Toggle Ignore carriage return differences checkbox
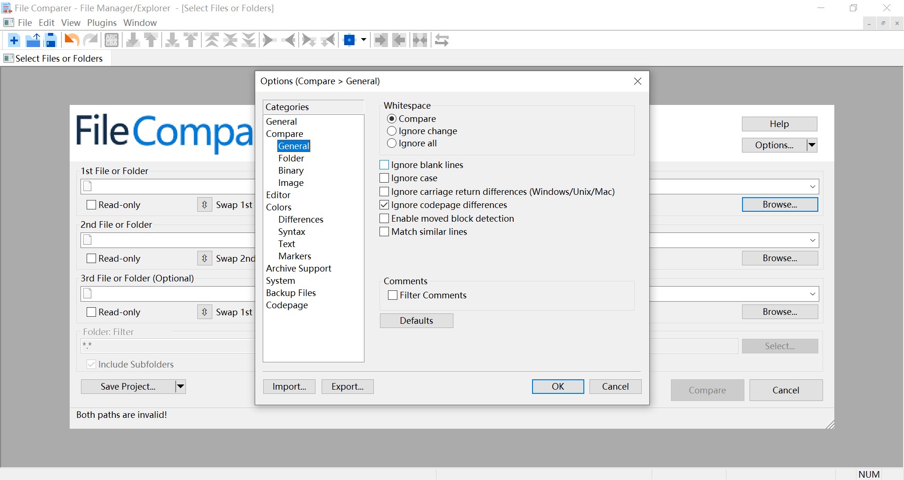The image size is (904, 480). [x=384, y=192]
